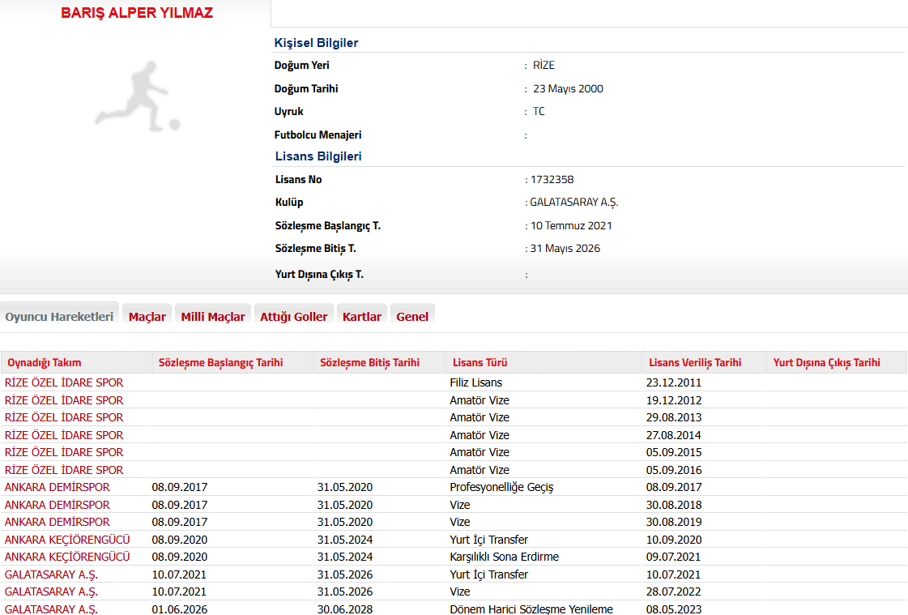Image resolution: width=908 pixels, height=615 pixels.
Task: Open Galatasaray A.Ş. in Dönem Harici Sözleşme Yenileme row
Action: coord(51,609)
